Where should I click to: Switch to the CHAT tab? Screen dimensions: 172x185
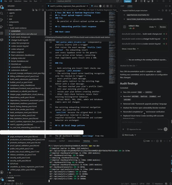pyautogui.click(x=122, y=6)
